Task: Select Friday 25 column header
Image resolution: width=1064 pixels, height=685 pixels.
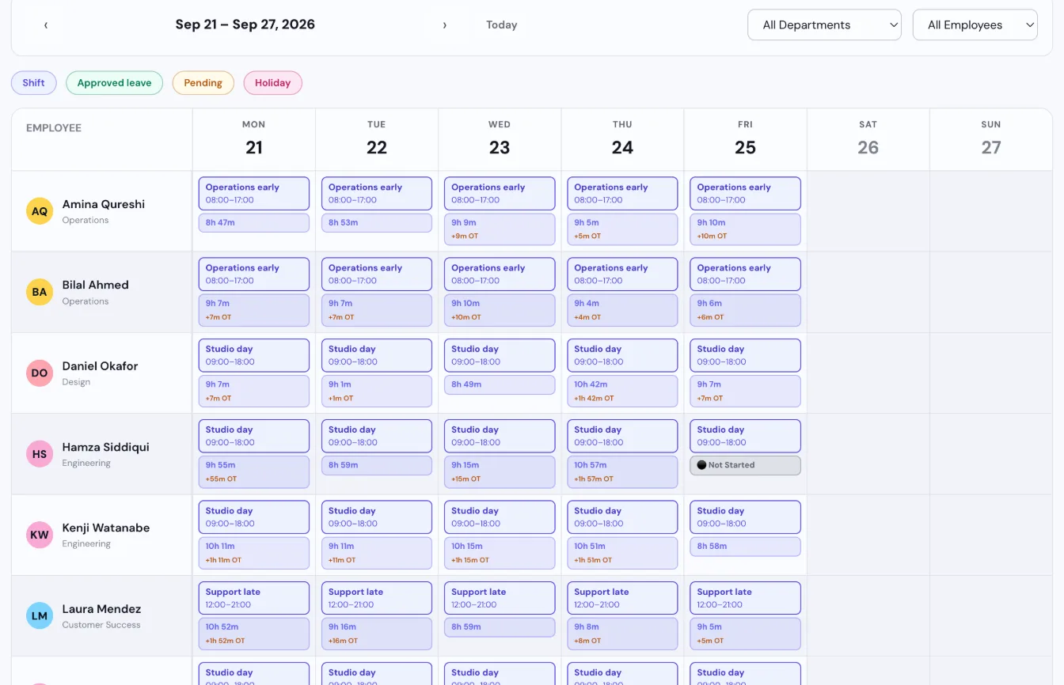Action: pos(745,139)
